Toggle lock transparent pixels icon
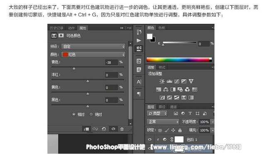The image size is (262, 154). pos(160,130)
